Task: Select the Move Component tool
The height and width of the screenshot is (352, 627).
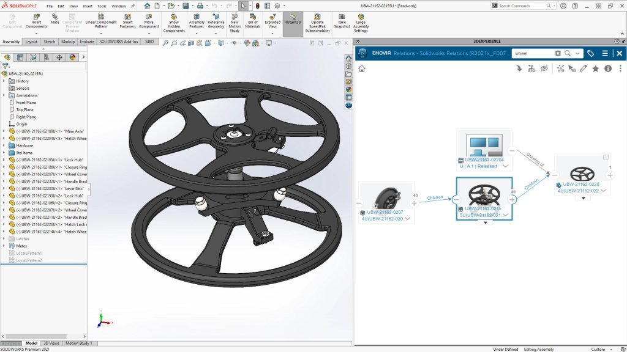Action: point(149,21)
